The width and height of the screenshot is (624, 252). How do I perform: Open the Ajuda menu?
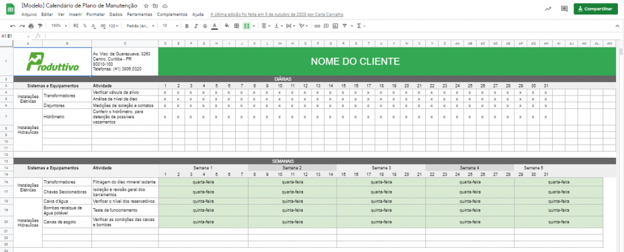[x=198, y=15]
